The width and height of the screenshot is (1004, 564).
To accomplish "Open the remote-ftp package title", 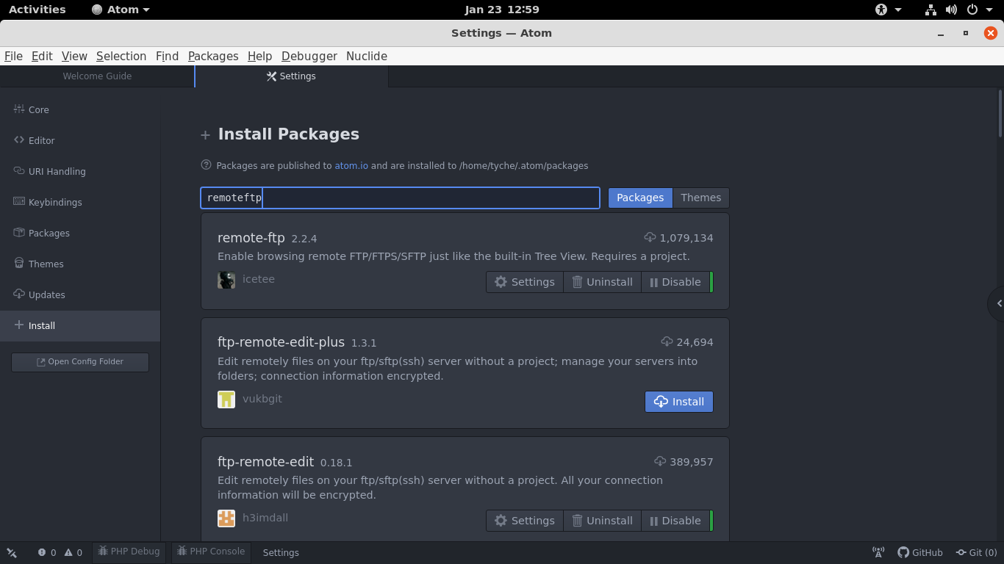I will coord(251,238).
